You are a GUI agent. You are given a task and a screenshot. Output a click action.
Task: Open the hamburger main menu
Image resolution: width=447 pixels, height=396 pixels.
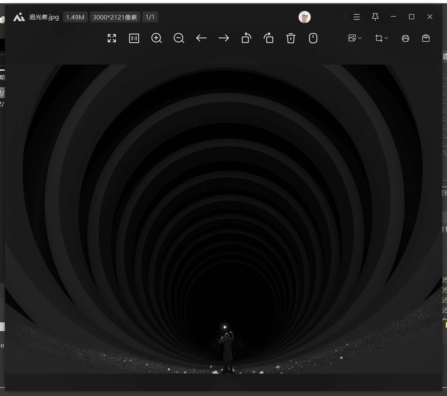tap(357, 17)
